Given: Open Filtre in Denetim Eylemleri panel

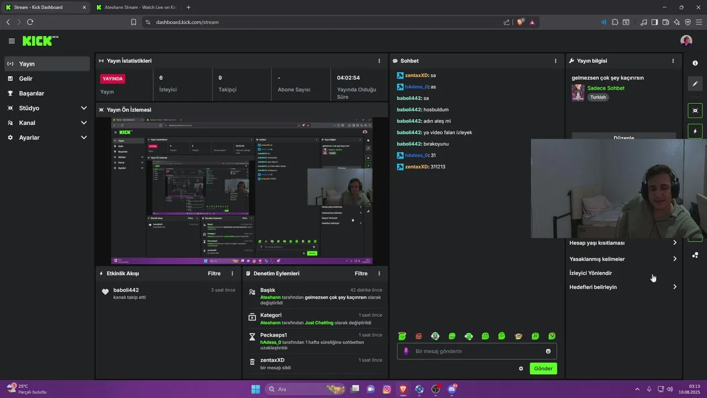Looking at the screenshot, I should pos(361,274).
